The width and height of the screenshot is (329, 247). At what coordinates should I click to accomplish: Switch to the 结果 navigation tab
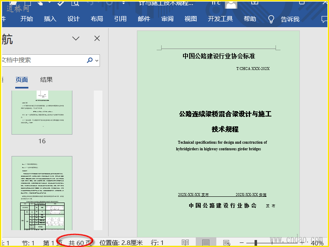coord(46,80)
